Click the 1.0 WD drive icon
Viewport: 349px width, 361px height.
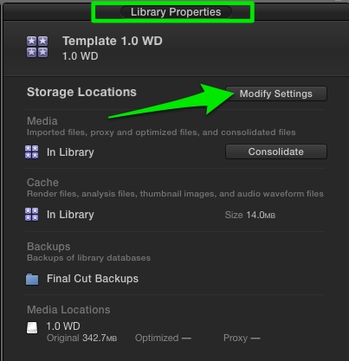point(32,328)
